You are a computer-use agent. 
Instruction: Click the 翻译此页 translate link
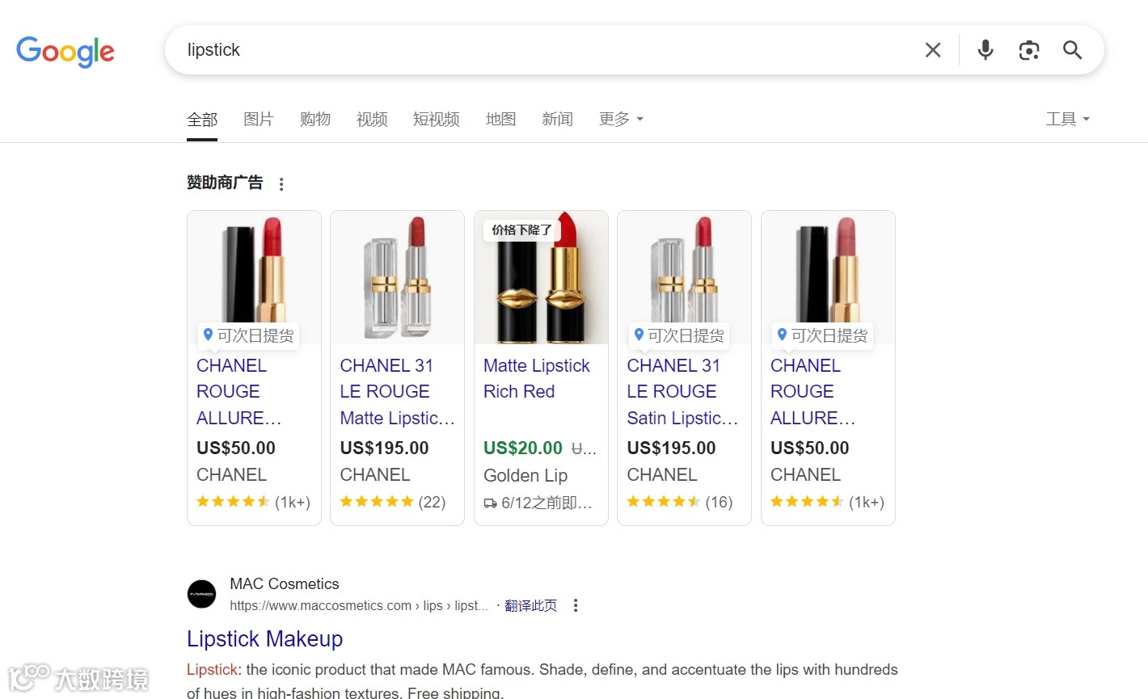[531, 606]
